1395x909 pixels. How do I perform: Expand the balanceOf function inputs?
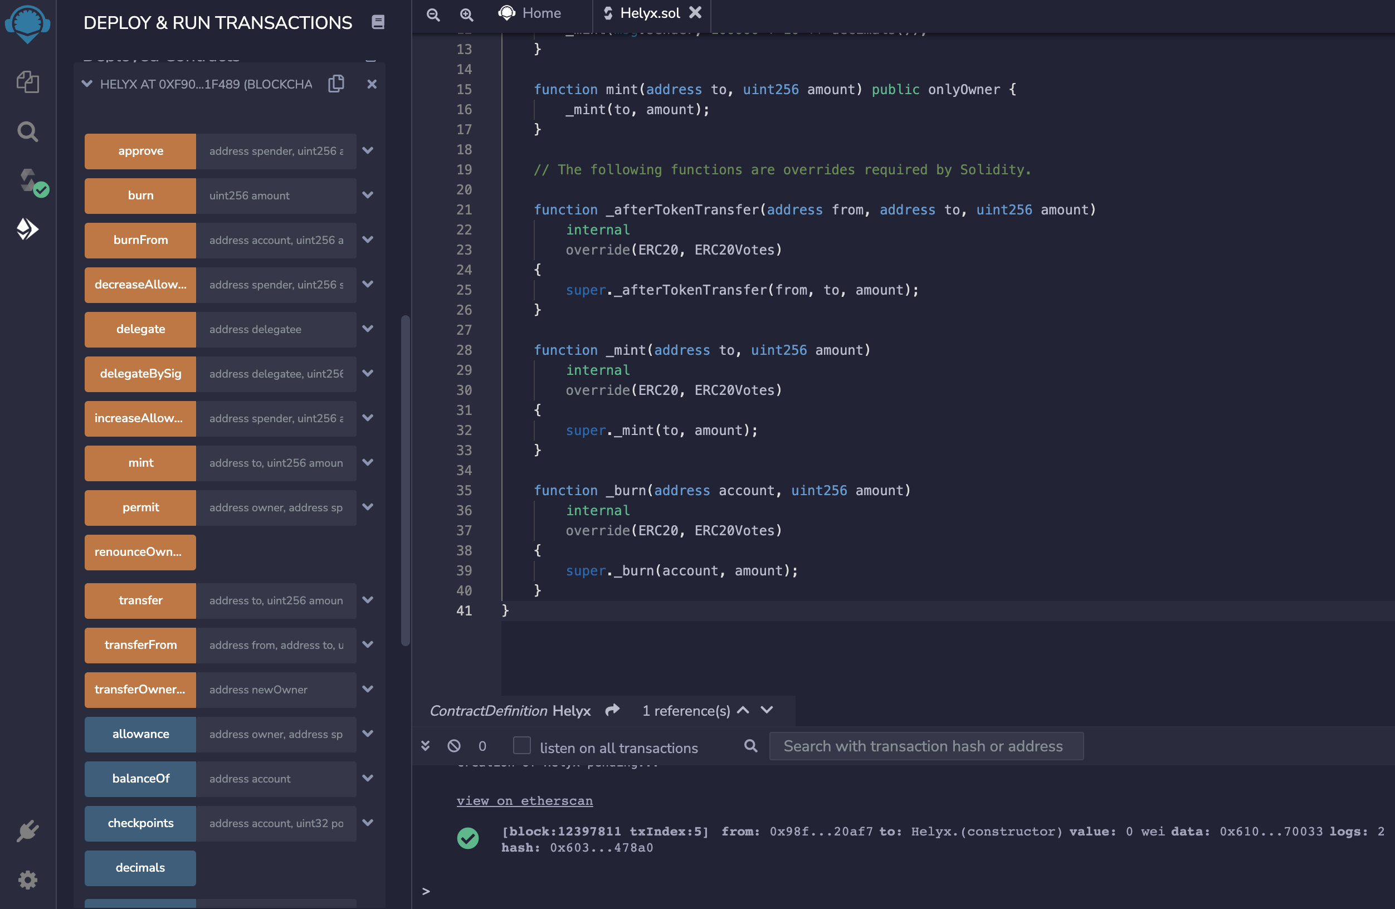click(368, 778)
